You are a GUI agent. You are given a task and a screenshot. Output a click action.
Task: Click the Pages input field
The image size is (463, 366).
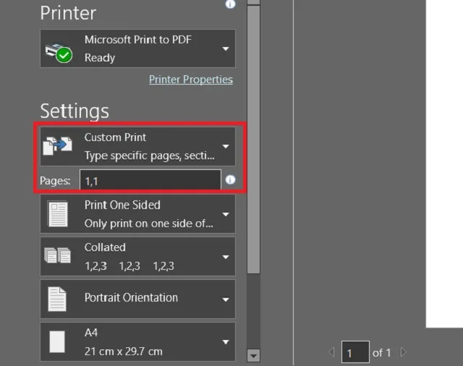(150, 180)
